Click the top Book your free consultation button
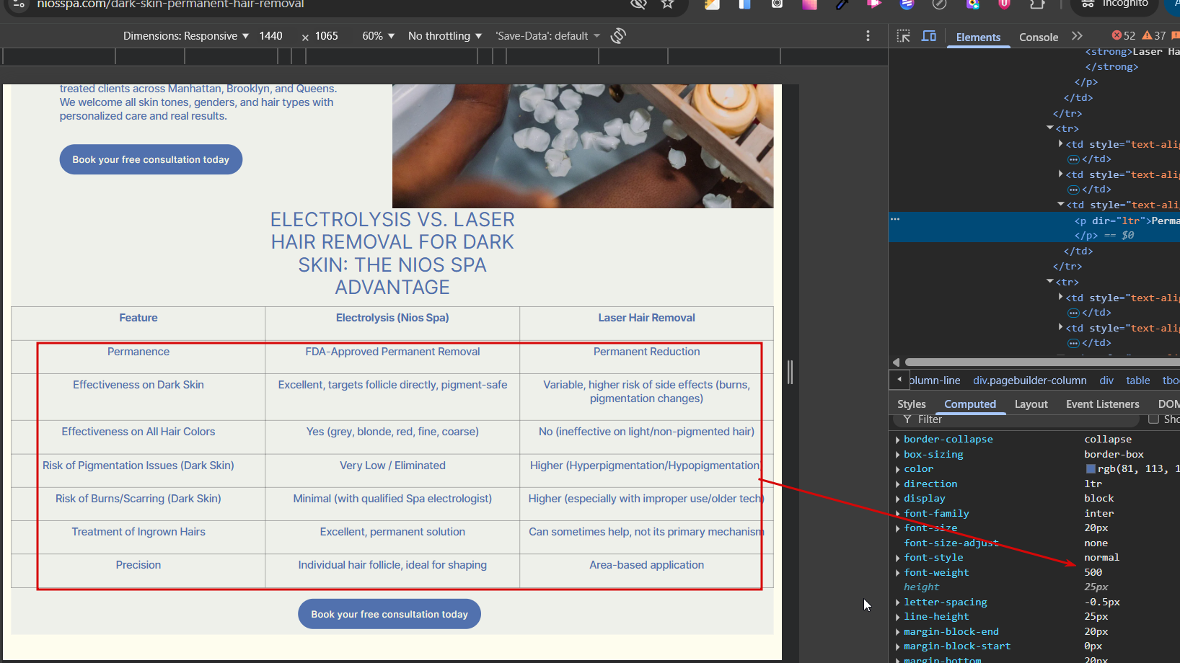This screenshot has width=1180, height=663. (x=151, y=159)
